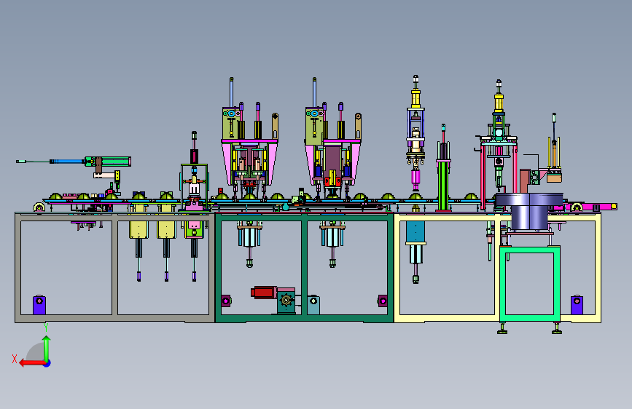Select the purple block in the gray frame
Image resolution: width=632 pixels, height=409 pixels.
pyautogui.click(x=39, y=305)
